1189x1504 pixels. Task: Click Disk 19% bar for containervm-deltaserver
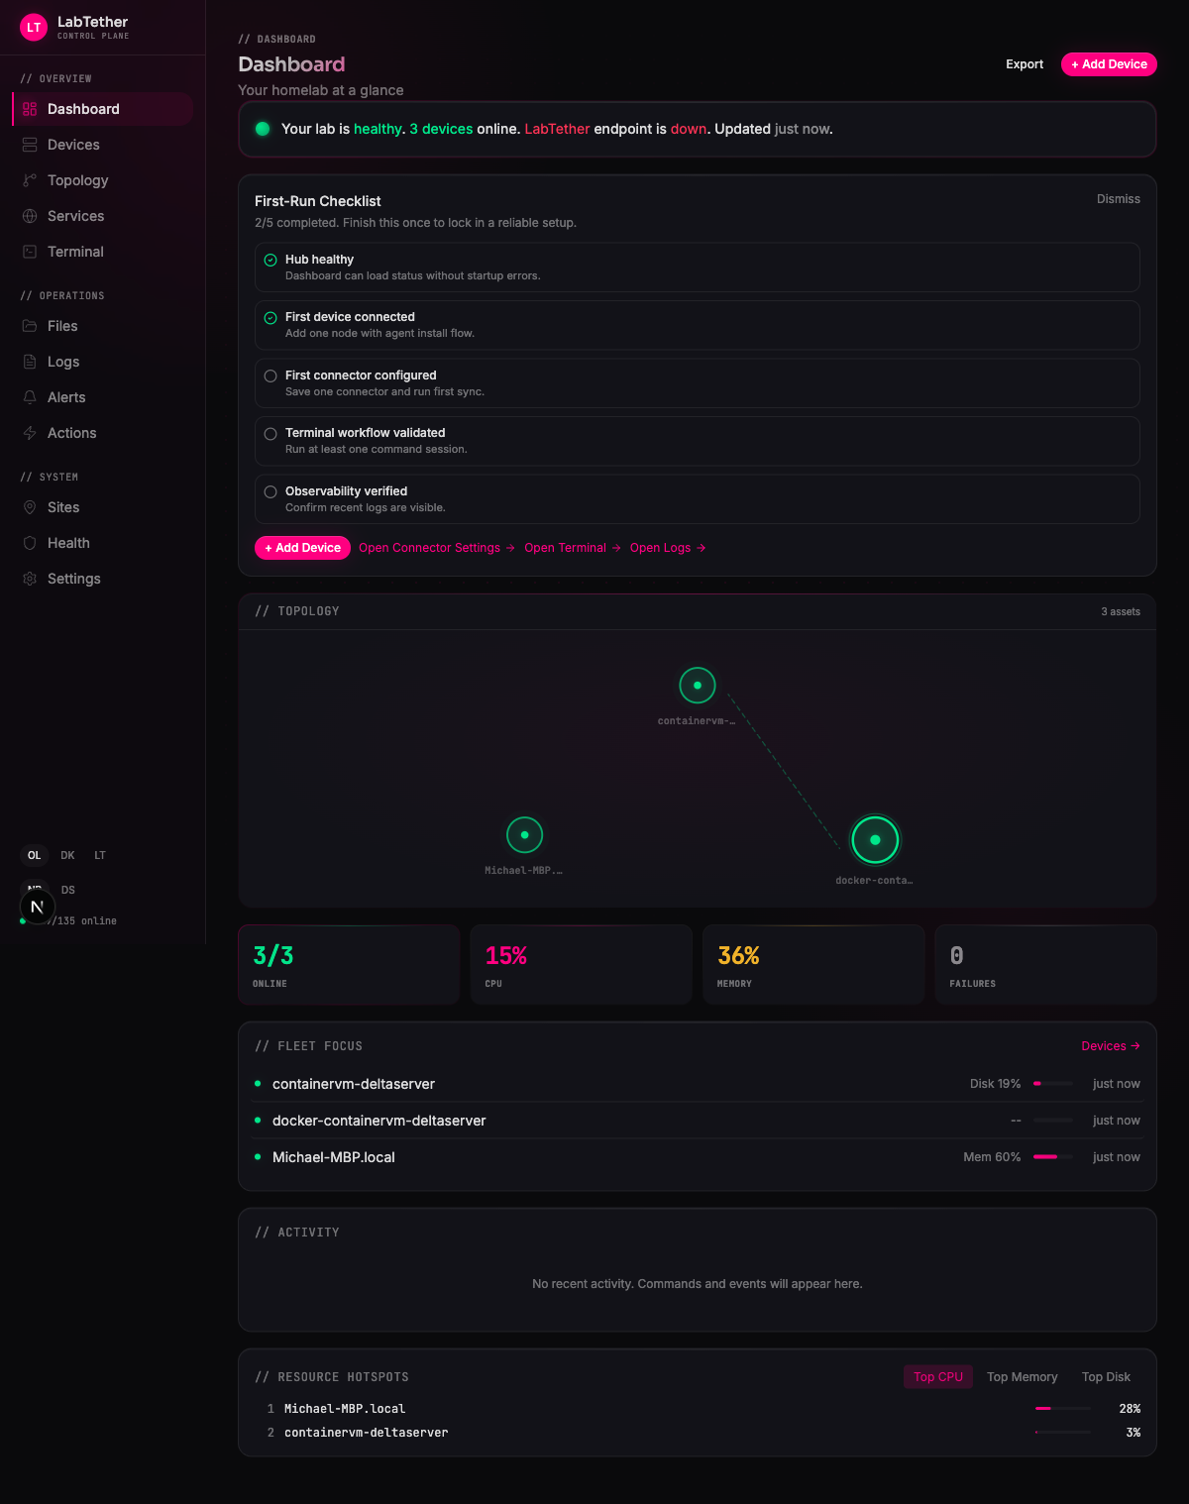pyautogui.click(x=1053, y=1084)
